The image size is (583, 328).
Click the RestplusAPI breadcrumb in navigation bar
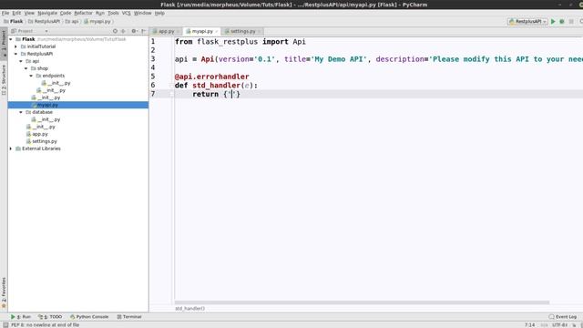click(x=44, y=22)
